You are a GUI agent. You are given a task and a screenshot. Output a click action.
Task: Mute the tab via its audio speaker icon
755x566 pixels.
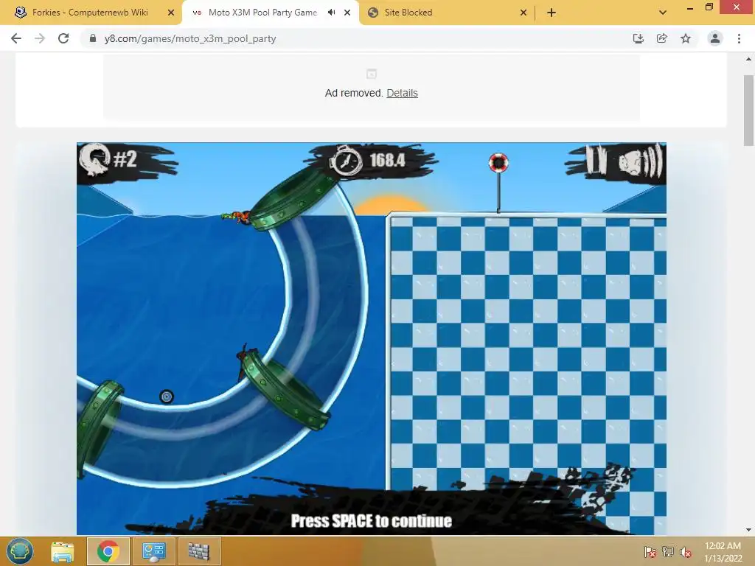[331, 13]
